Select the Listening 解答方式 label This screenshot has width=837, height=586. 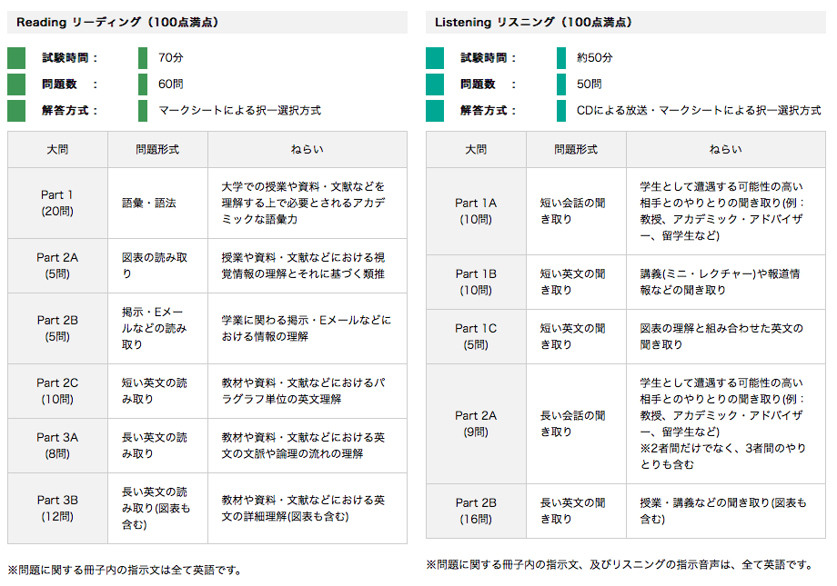[488, 110]
